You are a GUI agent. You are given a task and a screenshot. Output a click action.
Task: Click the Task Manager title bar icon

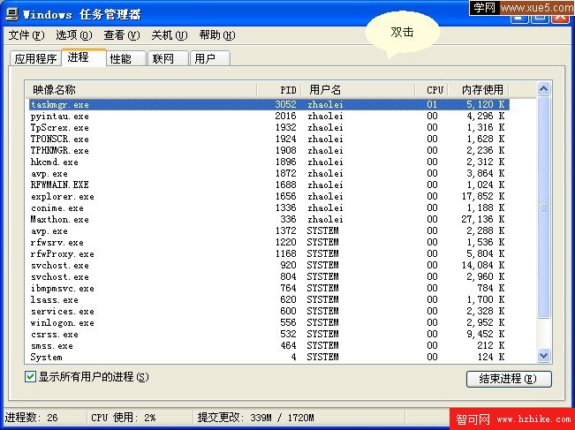pos(12,14)
